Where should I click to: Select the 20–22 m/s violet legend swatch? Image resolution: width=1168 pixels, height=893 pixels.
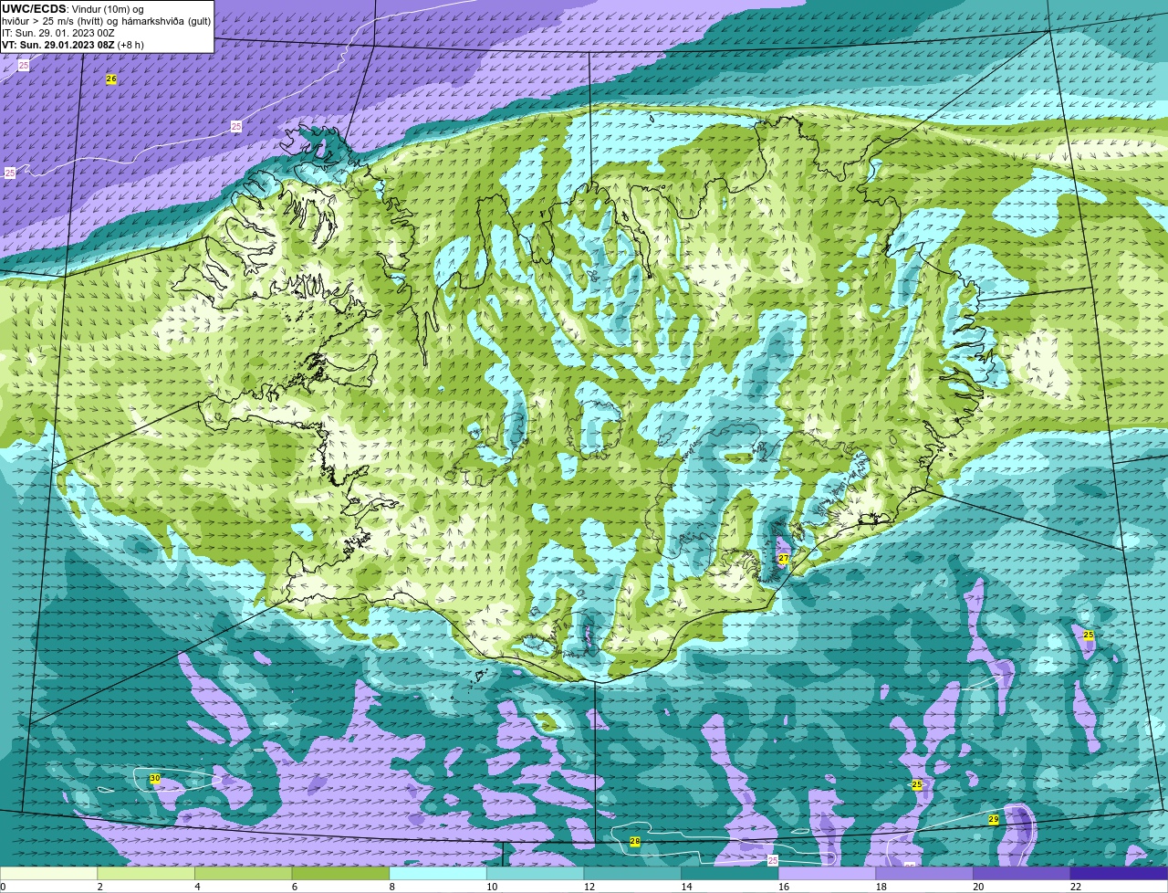click(x=1021, y=873)
